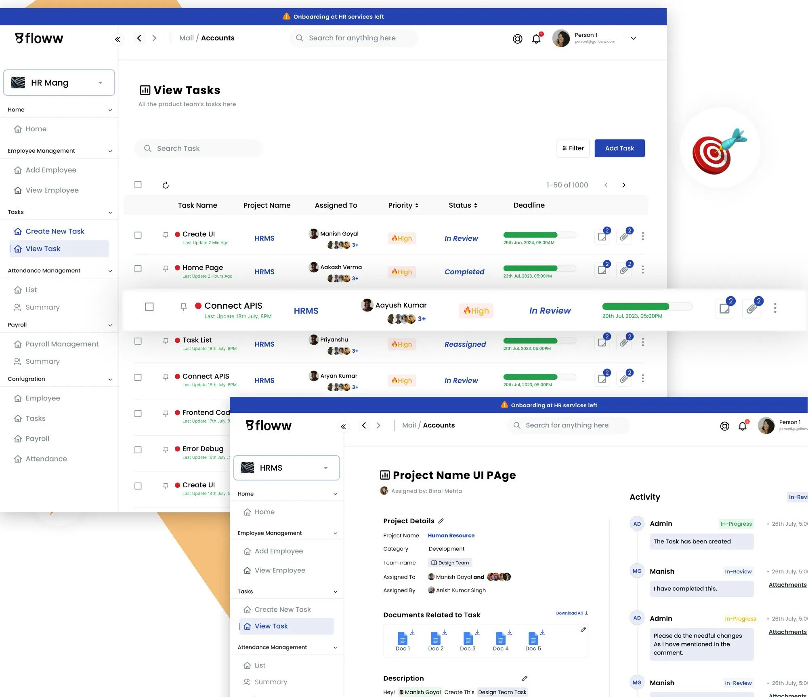Image resolution: width=808 pixels, height=697 pixels.
Task: Click progress bar in Aayush Kumar row
Action: [647, 306]
